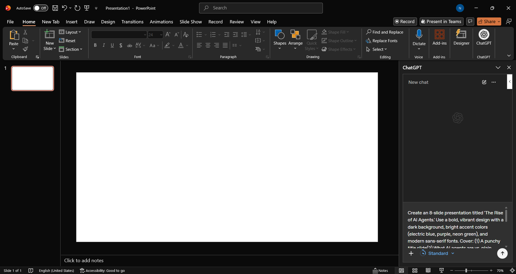The height and width of the screenshot is (274, 516).
Task: Toggle Italic formatting
Action: (x=104, y=45)
